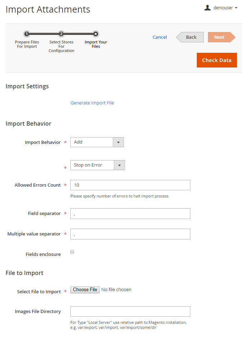
Task: Go to step 1 Prepare Files circle
Action: (27, 34)
